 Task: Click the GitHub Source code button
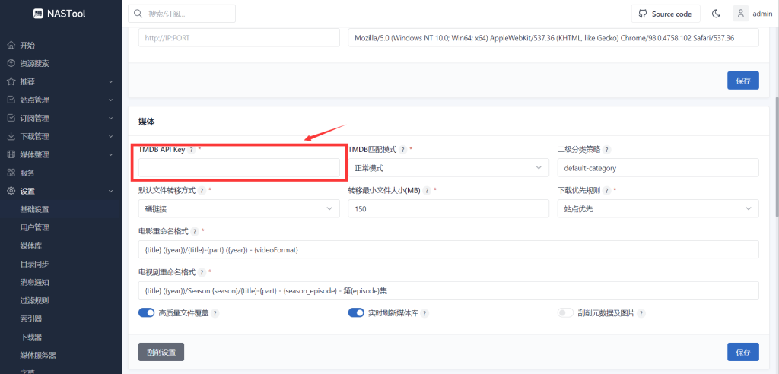(665, 14)
